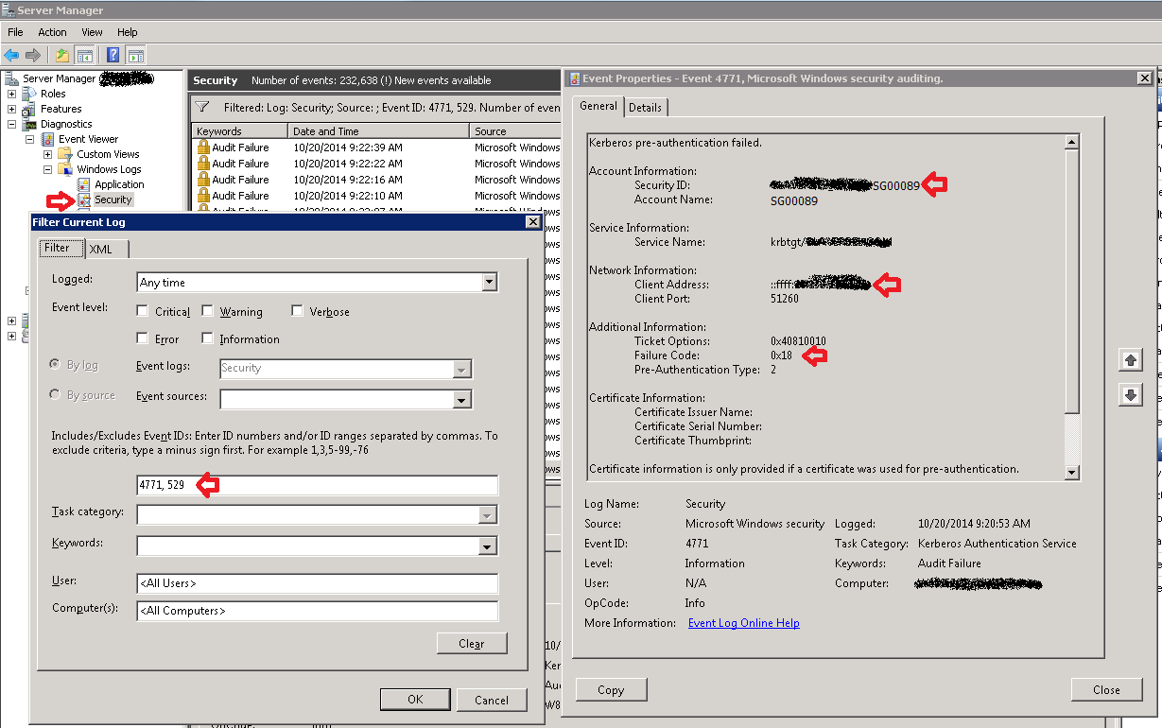Image resolution: width=1162 pixels, height=728 pixels.
Task: Collapse the Windows Logs tree node
Action: tap(47, 169)
